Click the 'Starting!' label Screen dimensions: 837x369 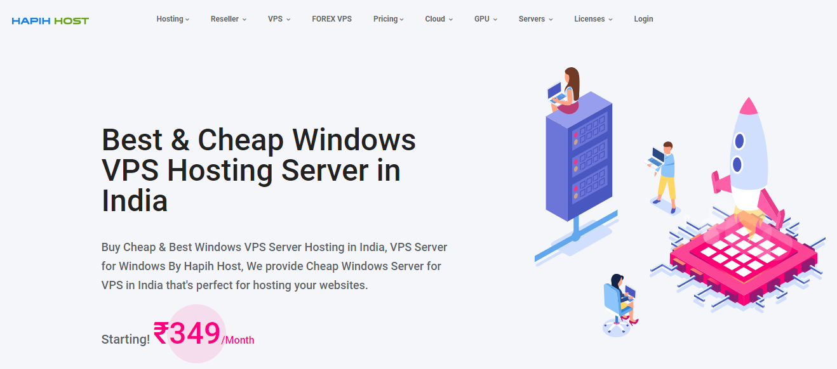(x=126, y=339)
